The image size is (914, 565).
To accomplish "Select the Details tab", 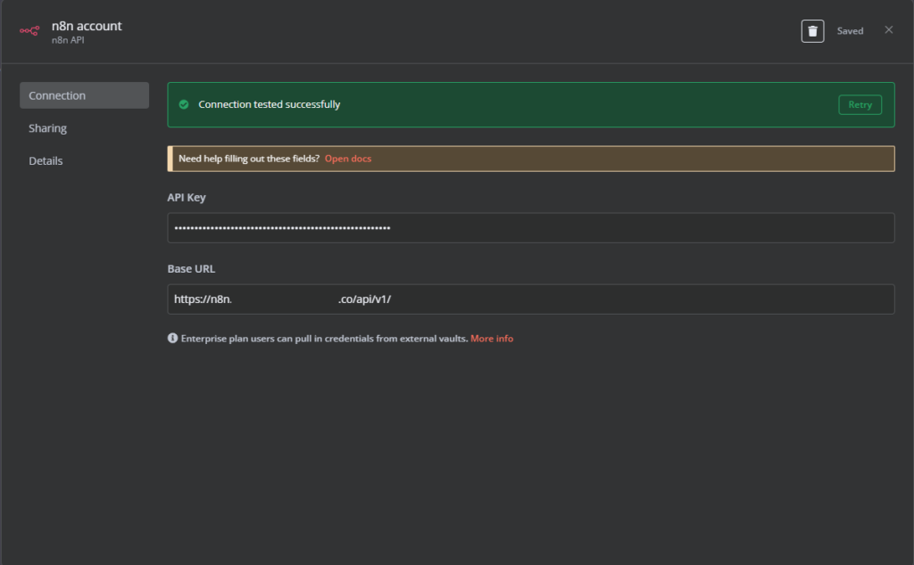I will pos(46,161).
